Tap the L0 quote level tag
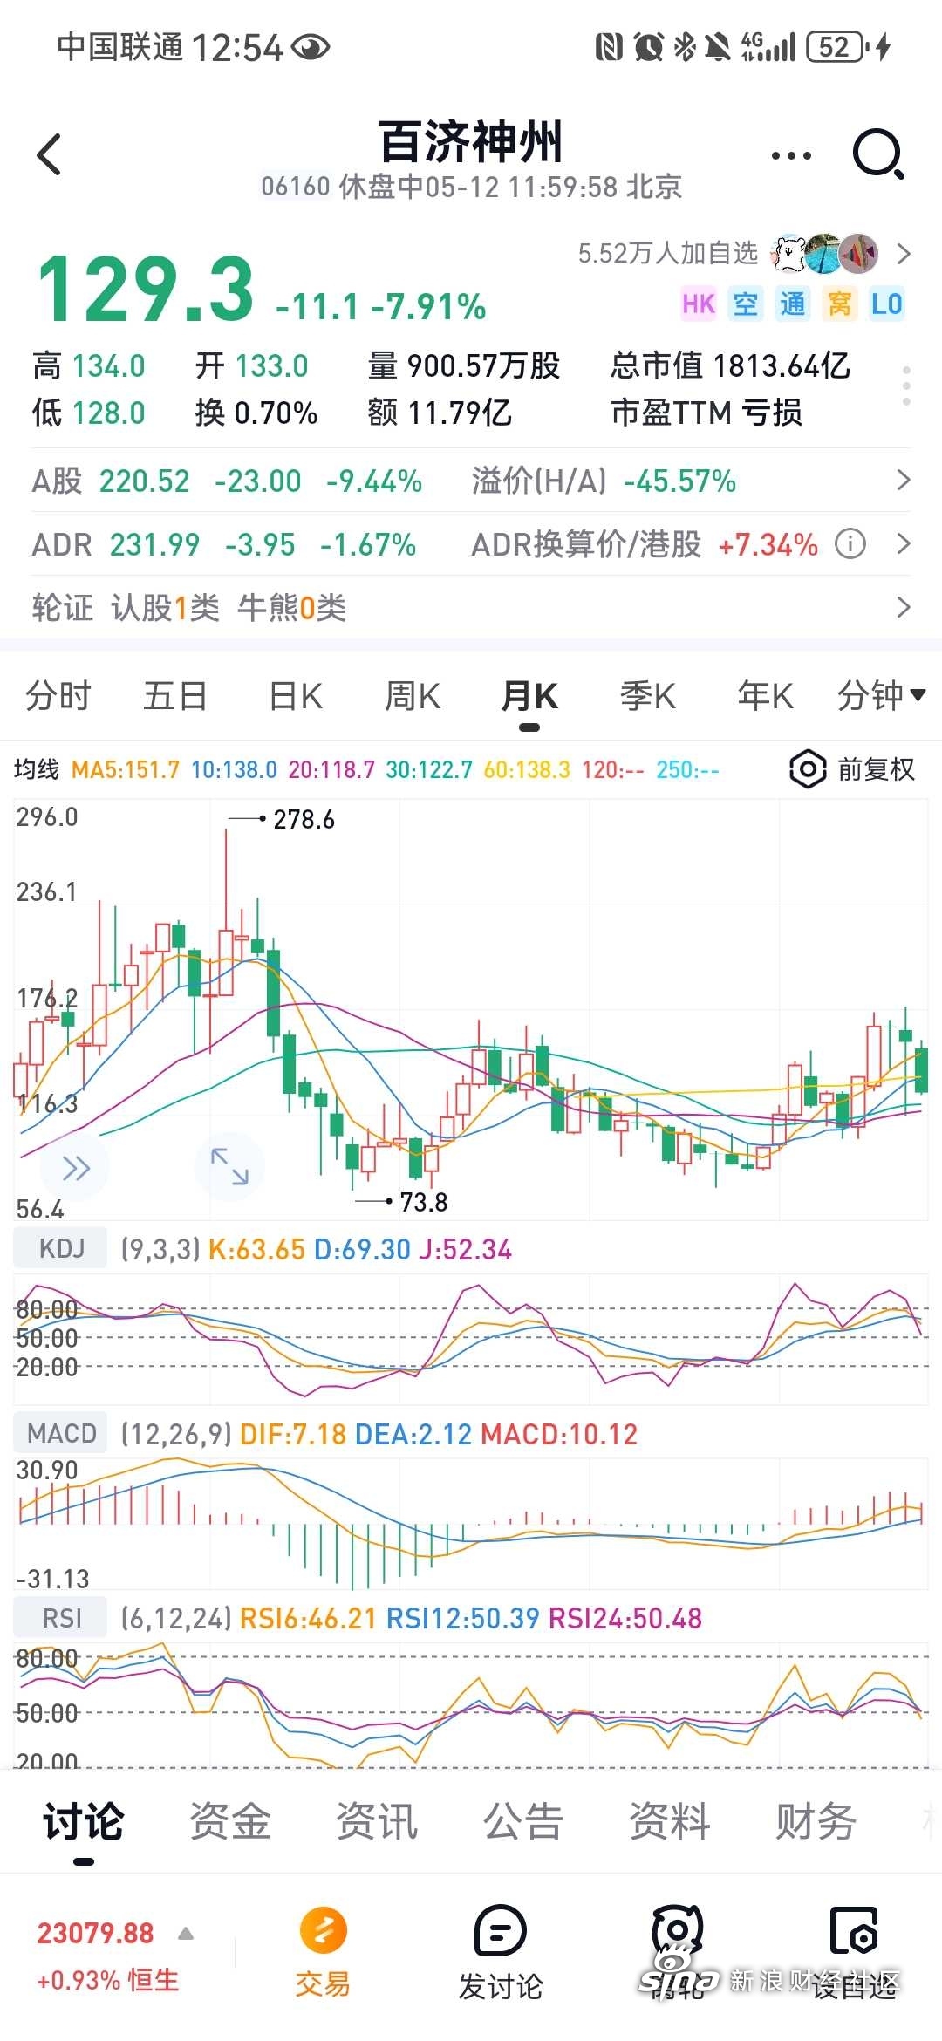The height and width of the screenshot is (2041, 942). 887,304
